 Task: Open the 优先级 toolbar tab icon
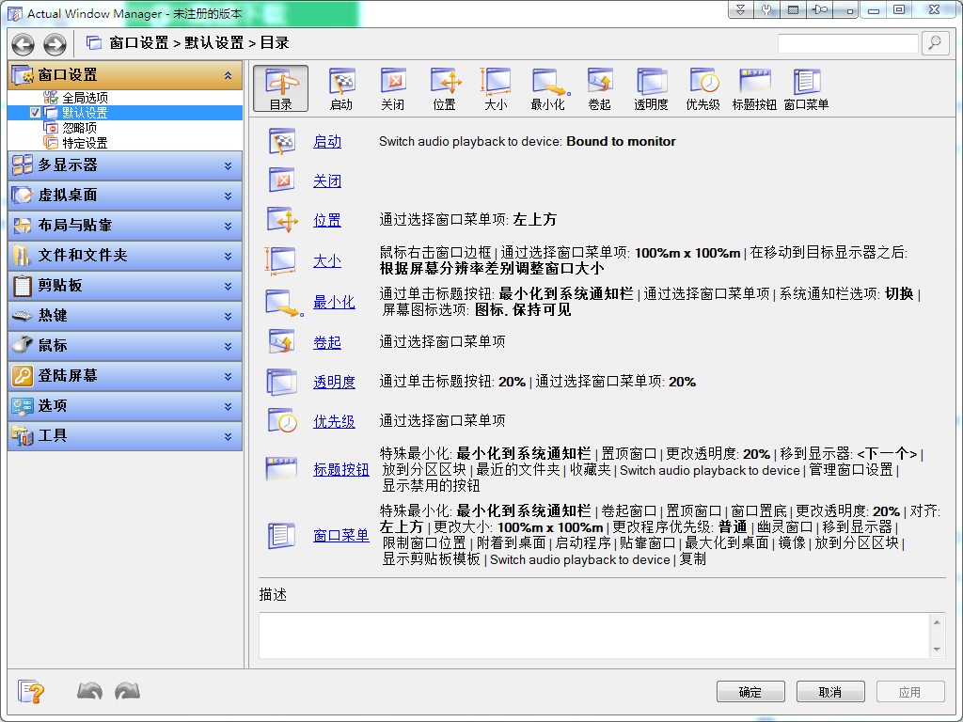[703, 81]
